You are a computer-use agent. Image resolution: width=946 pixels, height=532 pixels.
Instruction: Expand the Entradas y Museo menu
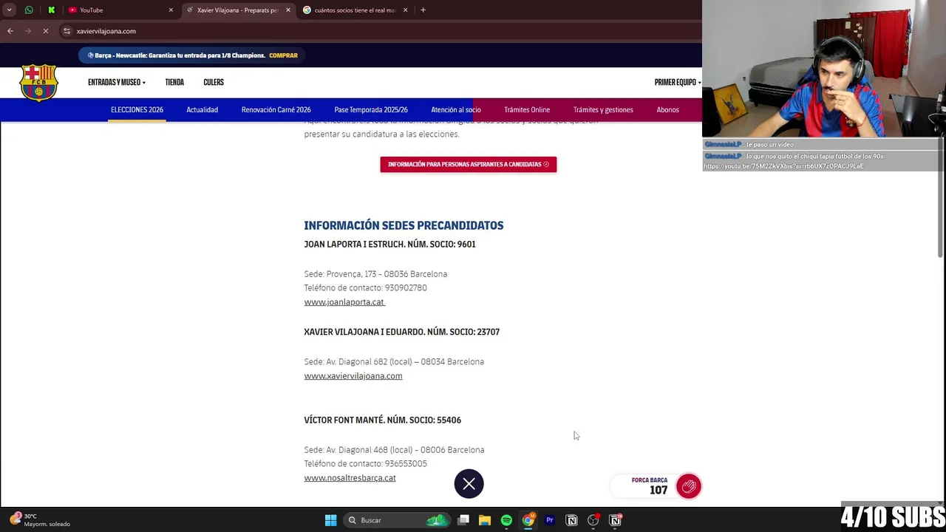point(117,82)
